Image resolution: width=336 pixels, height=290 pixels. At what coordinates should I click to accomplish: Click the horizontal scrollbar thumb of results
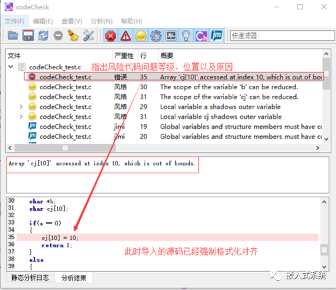point(65,148)
